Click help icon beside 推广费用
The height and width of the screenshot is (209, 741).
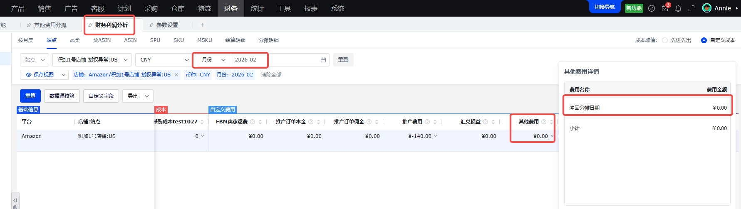coord(427,122)
